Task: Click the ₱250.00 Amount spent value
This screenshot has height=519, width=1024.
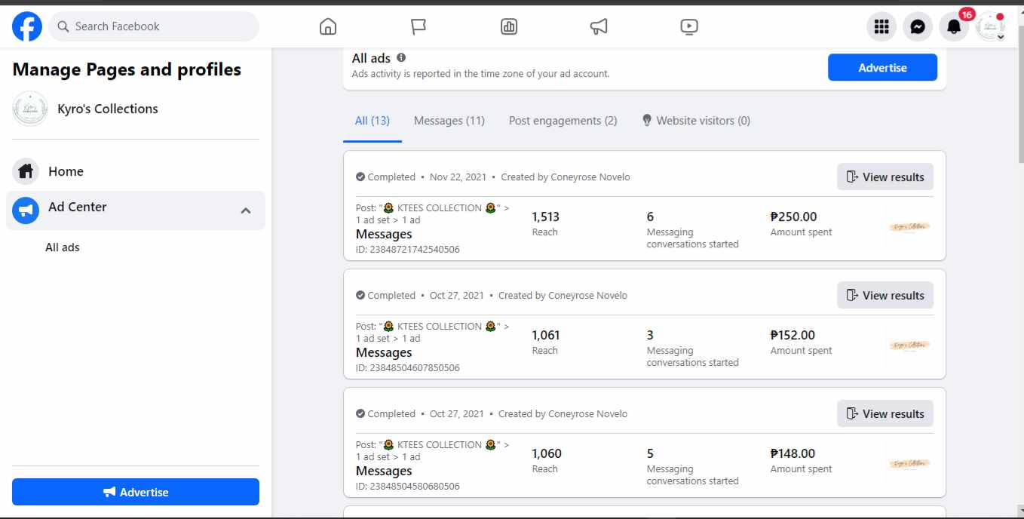Action: [x=793, y=217]
